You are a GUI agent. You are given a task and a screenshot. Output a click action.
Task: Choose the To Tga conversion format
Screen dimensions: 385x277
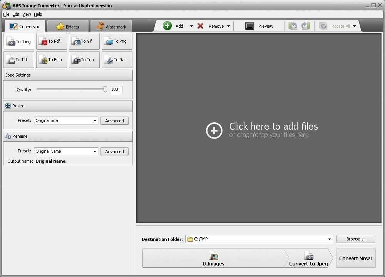tap(84, 60)
